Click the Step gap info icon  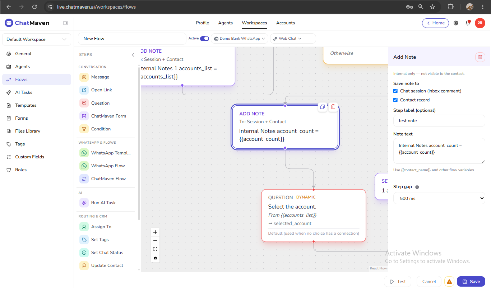(x=417, y=187)
